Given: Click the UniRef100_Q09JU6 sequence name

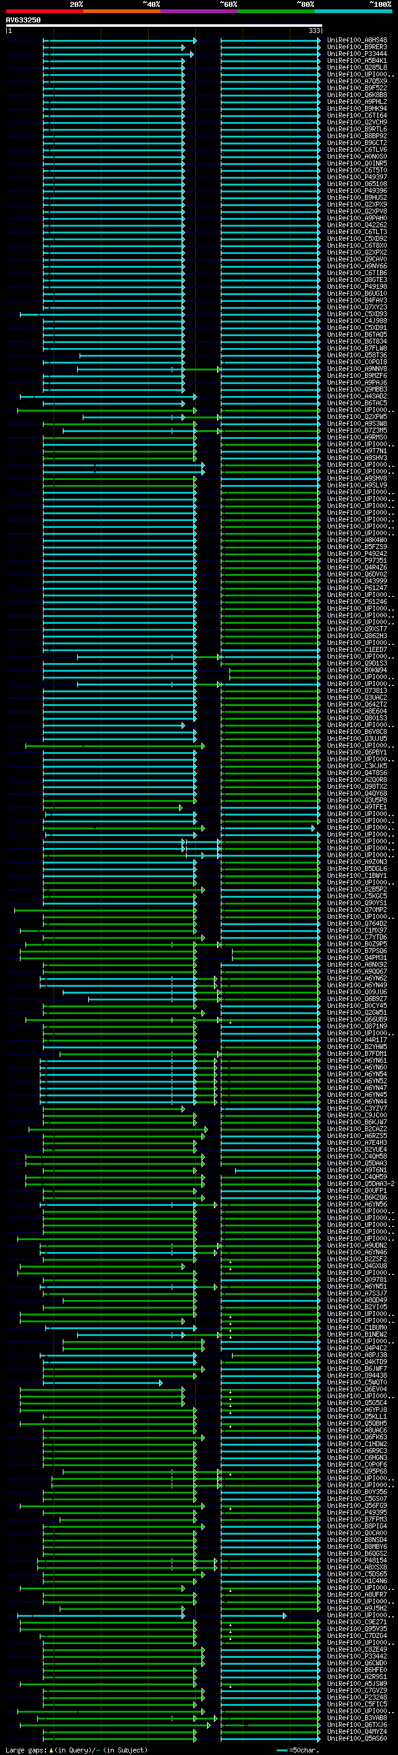Looking at the screenshot, I should click(x=357, y=992).
